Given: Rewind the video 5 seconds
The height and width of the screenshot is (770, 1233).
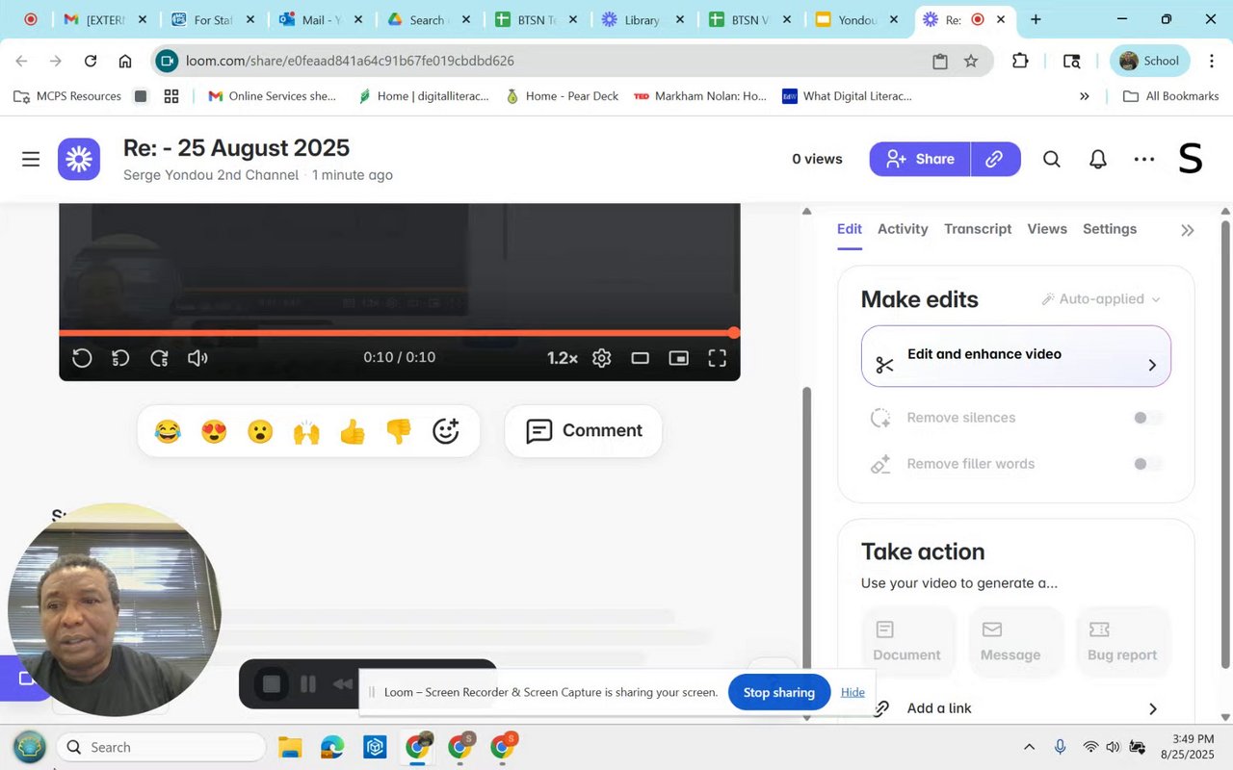Looking at the screenshot, I should pos(120,358).
